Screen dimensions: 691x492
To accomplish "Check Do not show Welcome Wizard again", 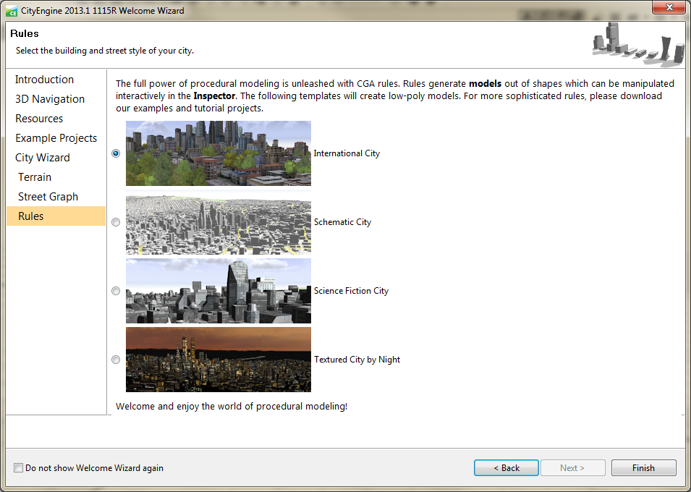I will 19,467.
